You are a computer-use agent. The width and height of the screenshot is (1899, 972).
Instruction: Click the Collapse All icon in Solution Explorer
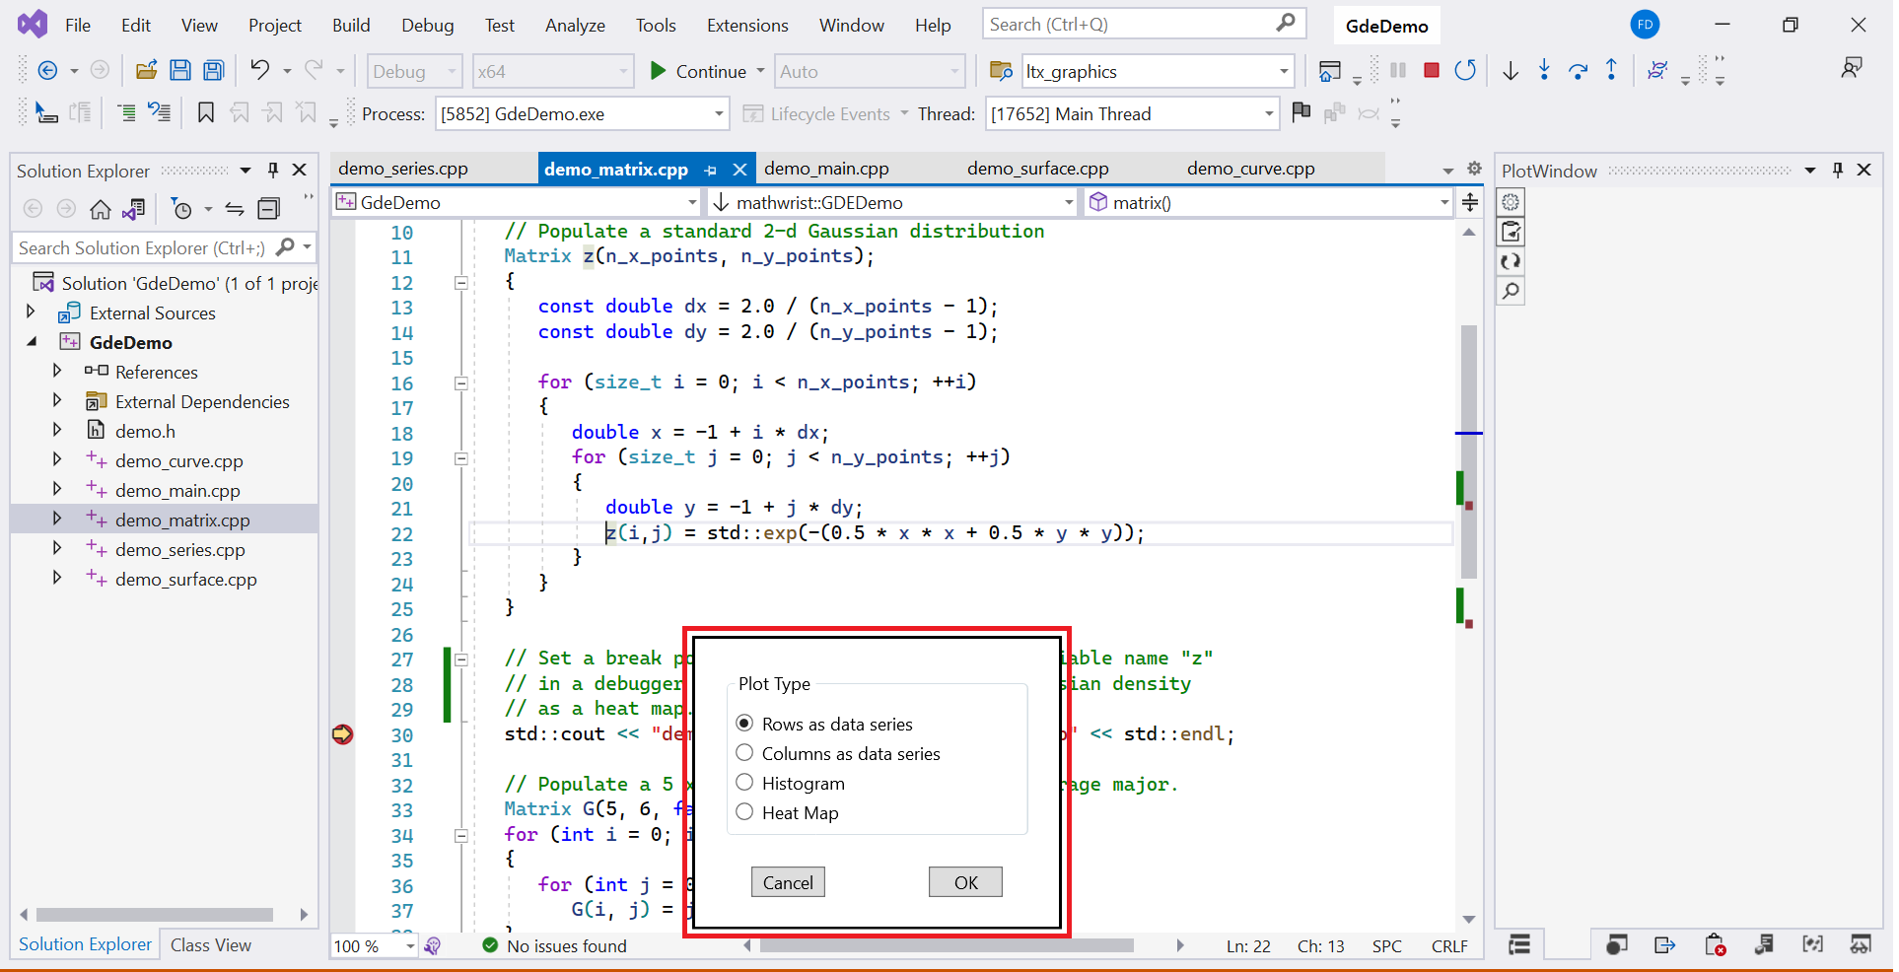click(x=269, y=209)
